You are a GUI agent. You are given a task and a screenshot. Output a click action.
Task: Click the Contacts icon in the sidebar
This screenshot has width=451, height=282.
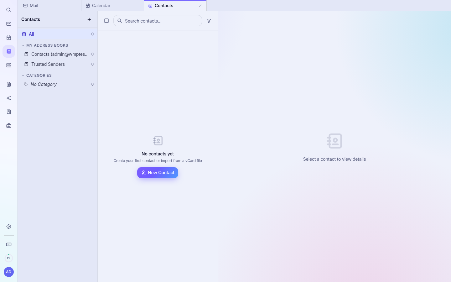(9, 51)
